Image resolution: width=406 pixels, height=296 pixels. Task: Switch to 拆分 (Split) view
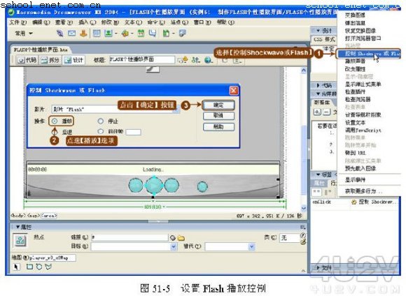pos(50,60)
